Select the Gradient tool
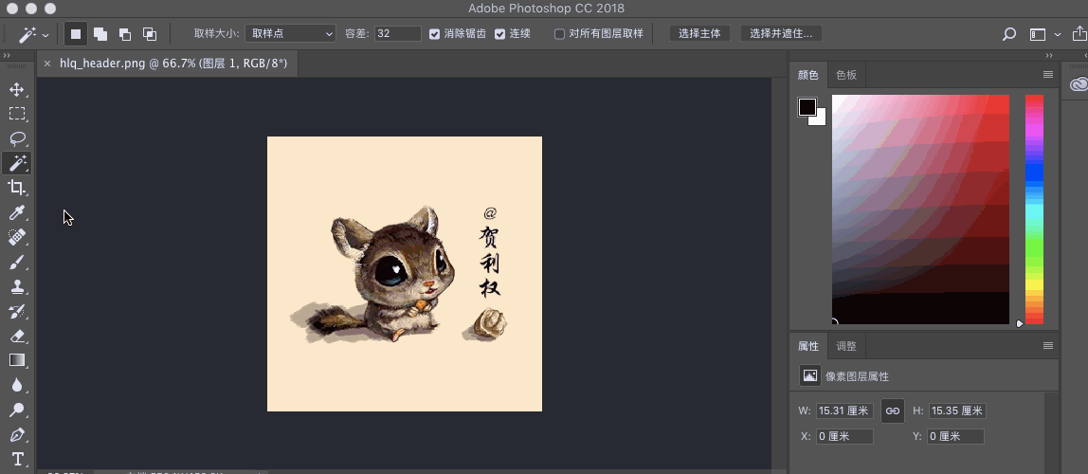The height and width of the screenshot is (474, 1088). [x=17, y=360]
